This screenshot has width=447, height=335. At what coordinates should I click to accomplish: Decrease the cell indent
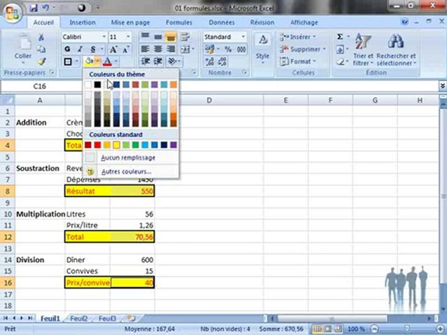point(145,61)
